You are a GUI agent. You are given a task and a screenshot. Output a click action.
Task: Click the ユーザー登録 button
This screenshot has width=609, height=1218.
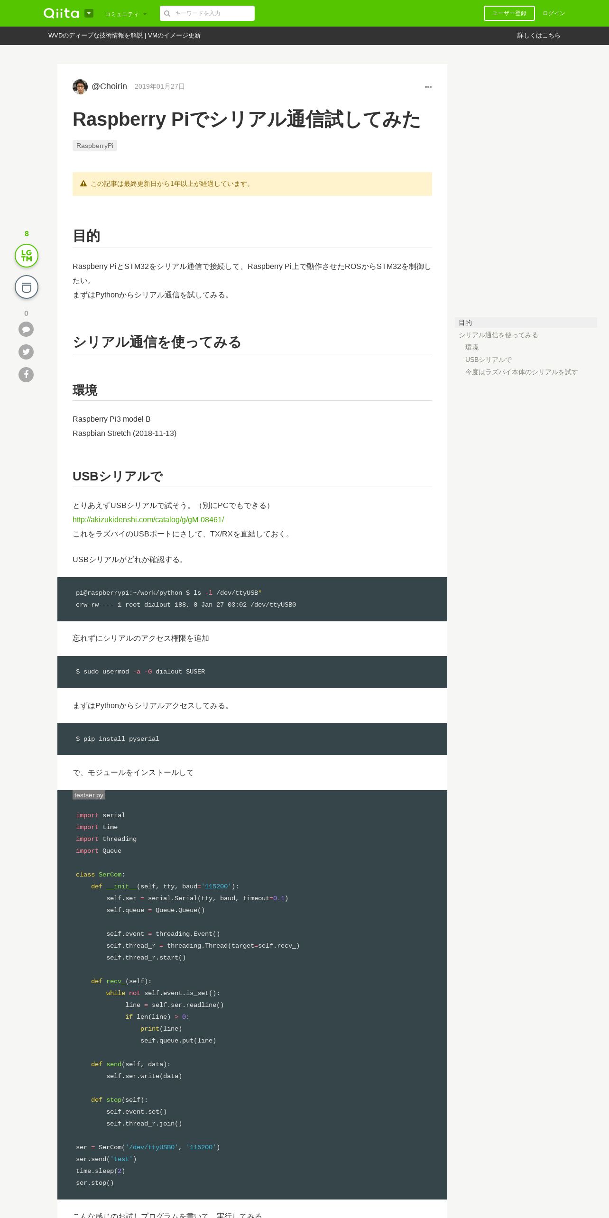(x=509, y=13)
